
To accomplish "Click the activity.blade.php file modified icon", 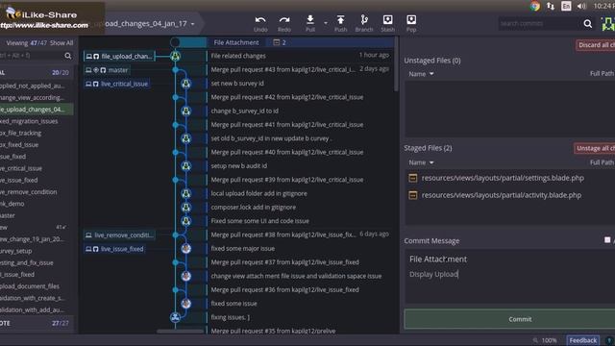I will tap(412, 195).
